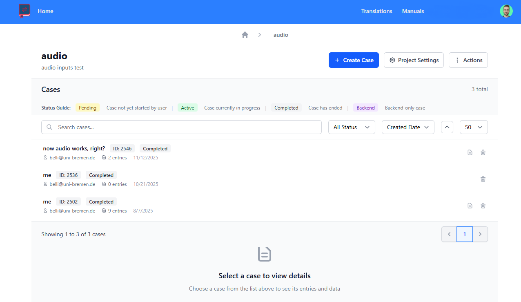Focus the Search cases input field
521x302 pixels.
click(x=181, y=127)
